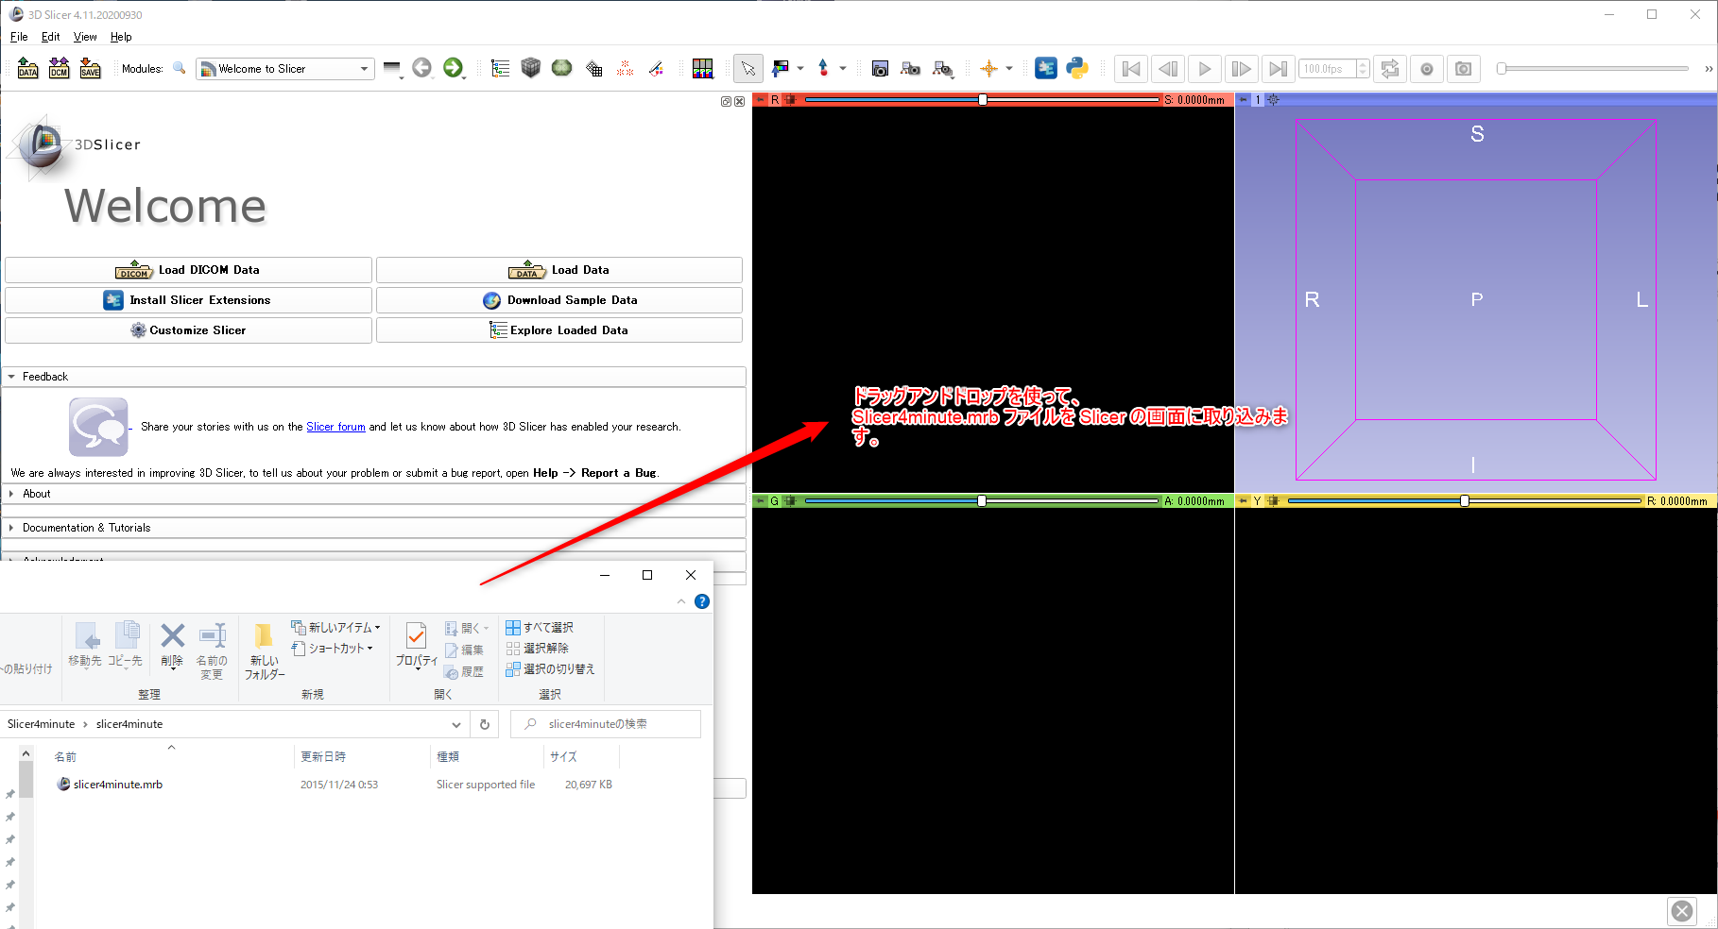Open window/level tool dropdown arrow
The image size is (1718, 929).
click(x=800, y=68)
